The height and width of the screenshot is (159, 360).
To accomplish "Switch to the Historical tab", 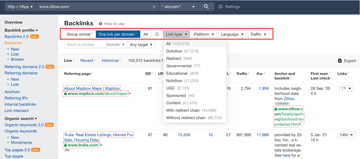I will [x=110, y=61].
